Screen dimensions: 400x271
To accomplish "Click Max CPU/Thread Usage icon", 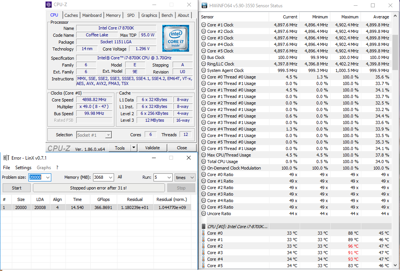I will [204, 155].
